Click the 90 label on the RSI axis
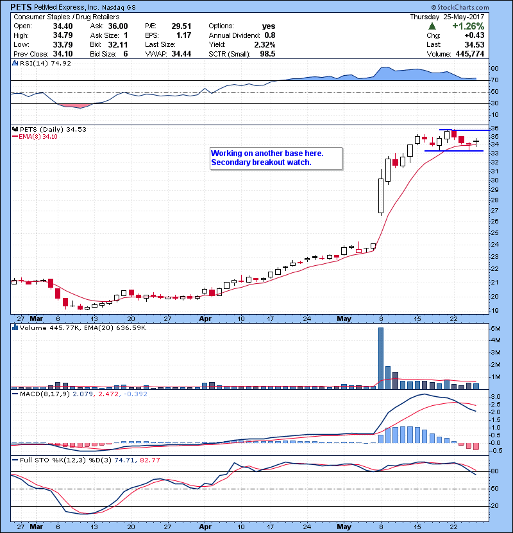 pos(494,69)
